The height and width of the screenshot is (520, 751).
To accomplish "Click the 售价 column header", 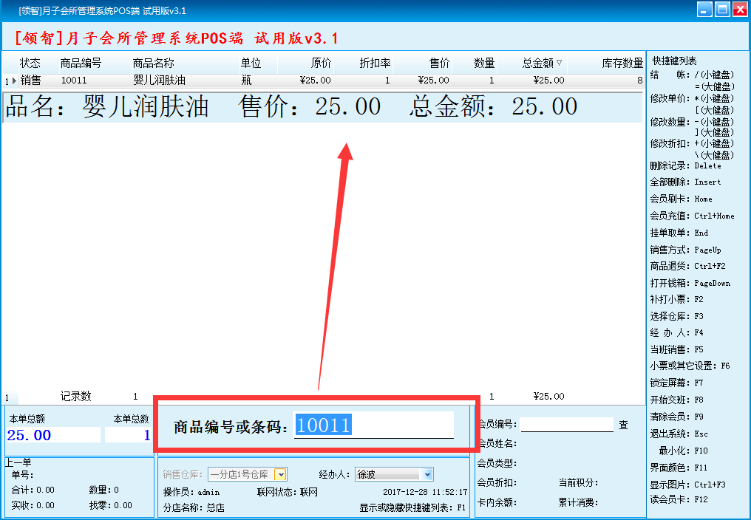I will point(439,64).
